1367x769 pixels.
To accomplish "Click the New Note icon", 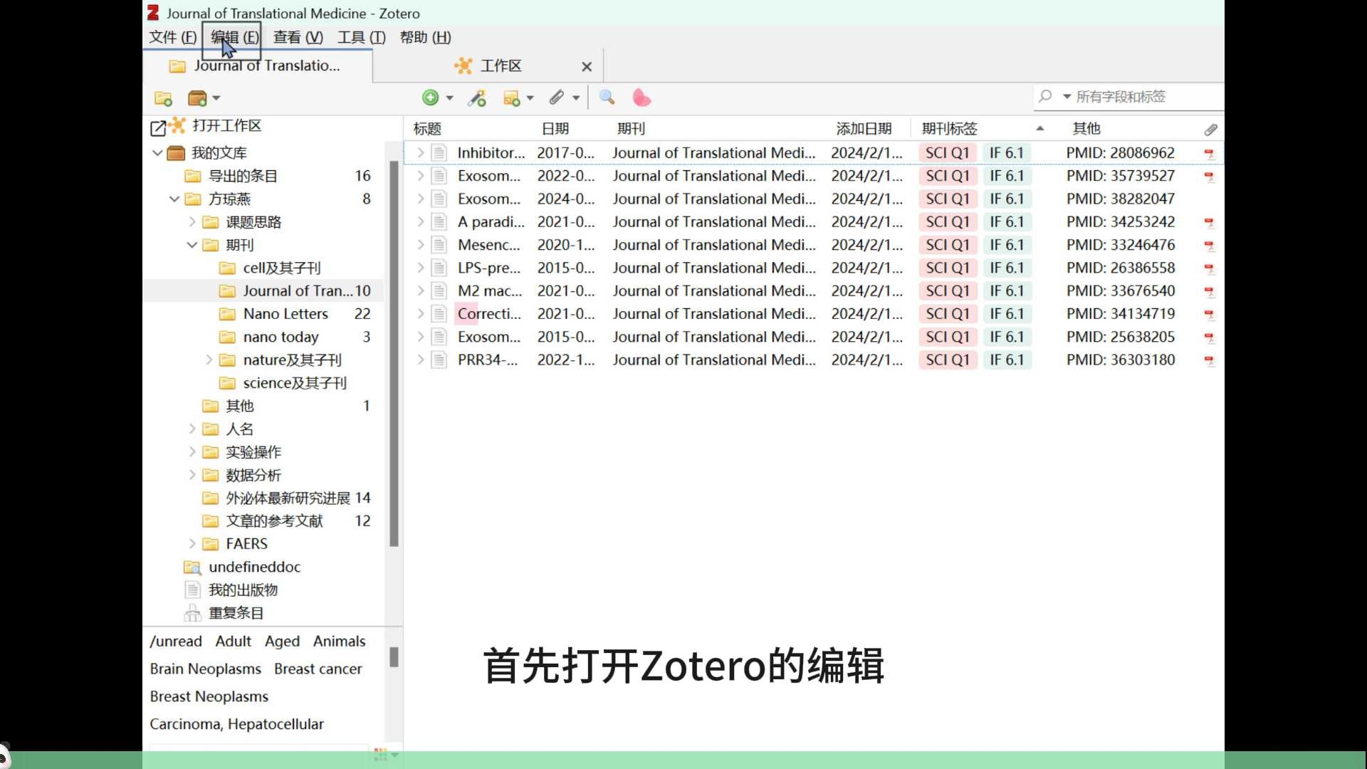I will [511, 98].
